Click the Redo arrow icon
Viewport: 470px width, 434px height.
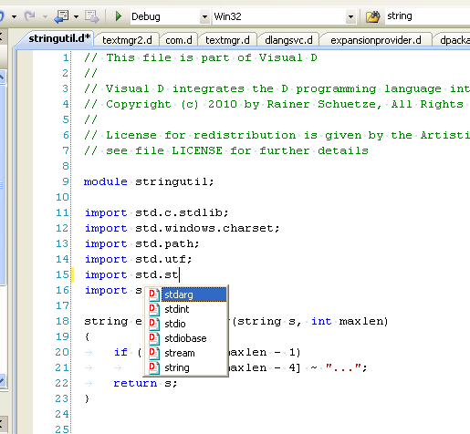(x=30, y=16)
